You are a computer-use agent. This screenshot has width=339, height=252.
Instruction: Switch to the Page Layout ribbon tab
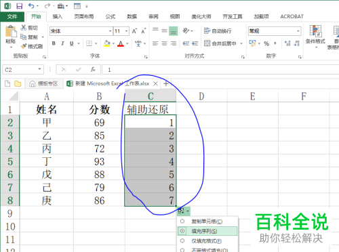pyautogui.click(x=84, y=16)
